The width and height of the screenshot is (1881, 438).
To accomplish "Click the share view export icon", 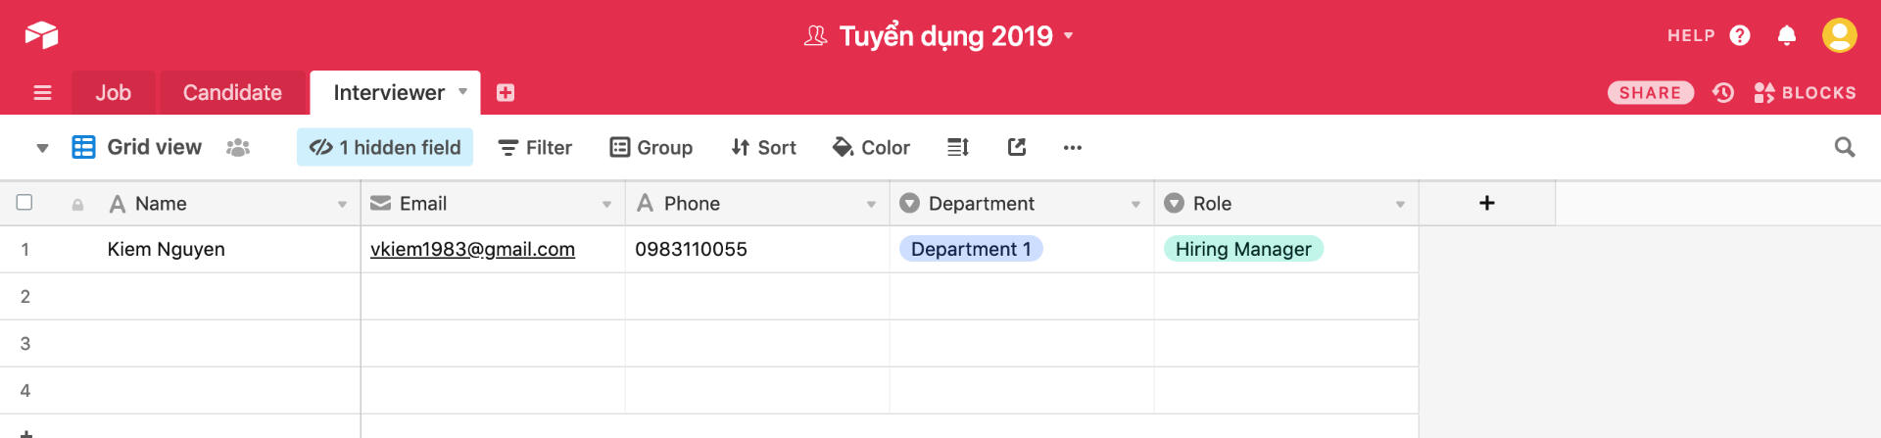I will tap(1017, 148).
